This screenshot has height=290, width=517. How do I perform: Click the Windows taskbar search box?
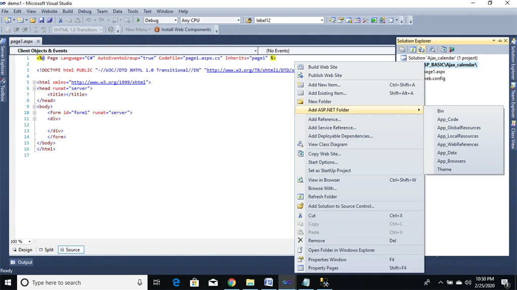point(81,283)
